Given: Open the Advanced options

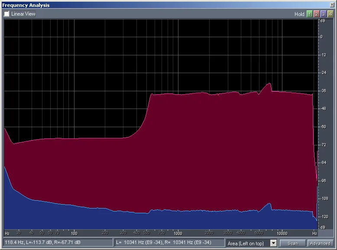Looking at the screenshot, I should click(320, 244).
